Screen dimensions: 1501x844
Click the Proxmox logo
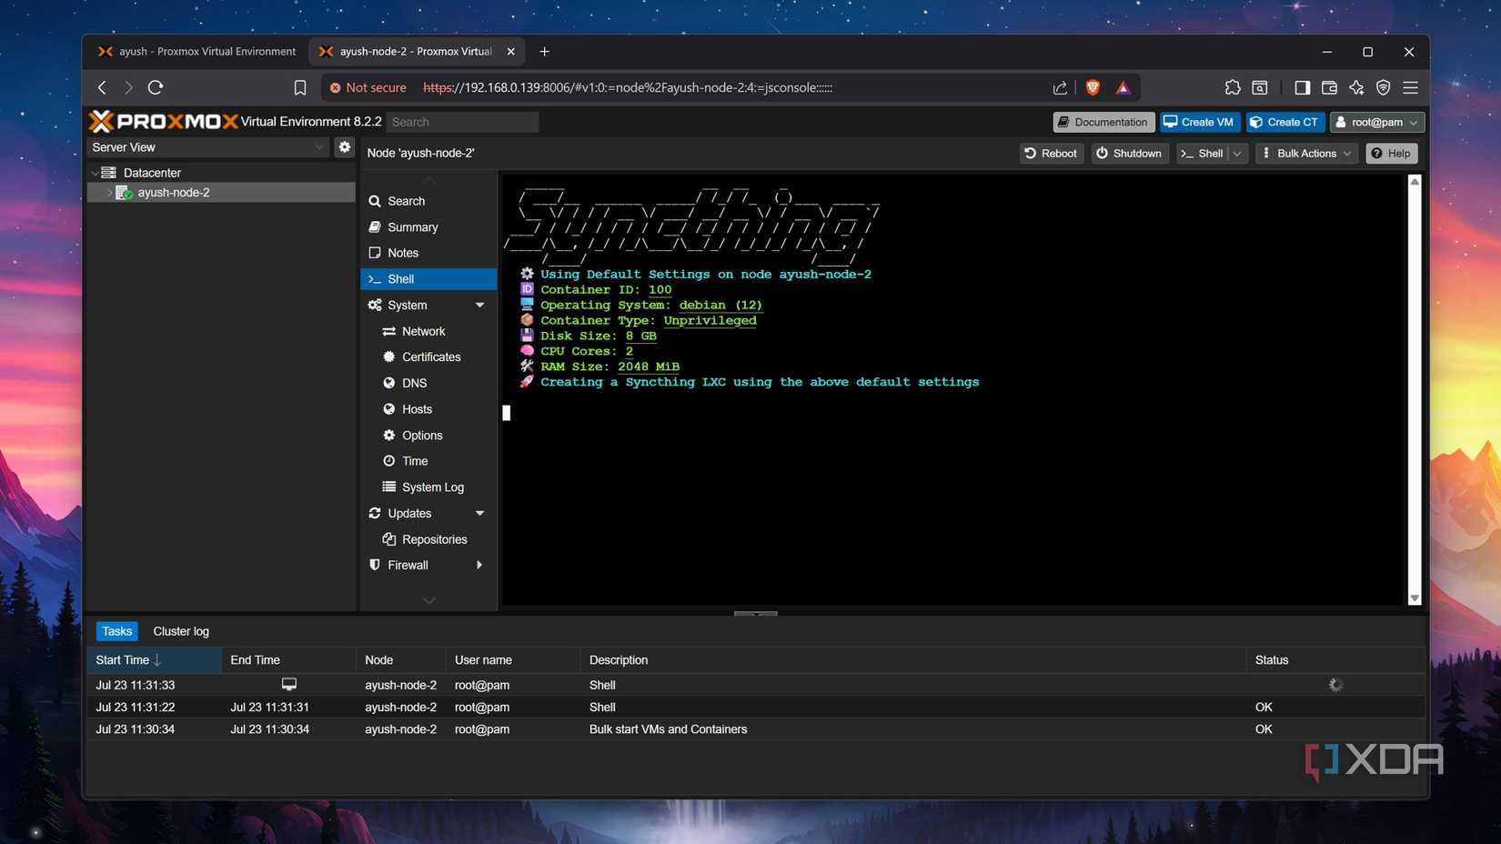pos(164,121)
